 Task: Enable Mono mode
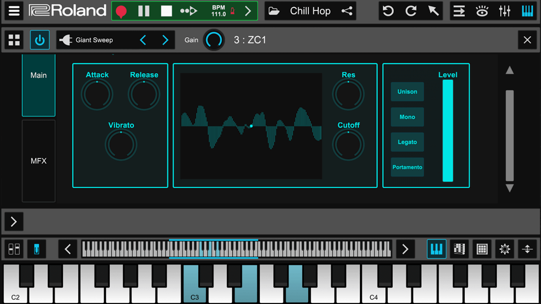(407, 117)
